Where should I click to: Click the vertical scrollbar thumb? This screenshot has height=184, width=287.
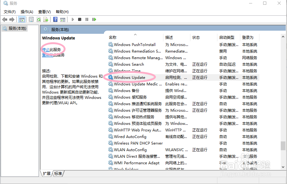(283, 146)
